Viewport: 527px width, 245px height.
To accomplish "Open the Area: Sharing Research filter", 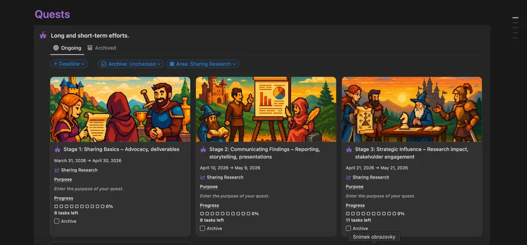I will coord(203,64).
